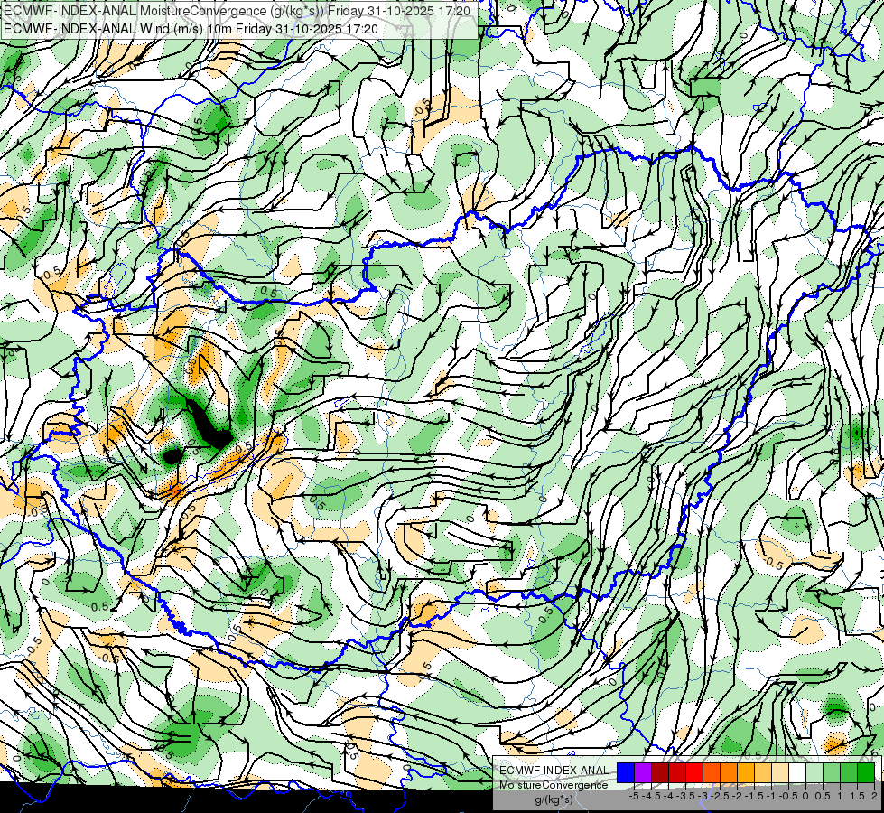Click the -2.5 legend tick label
884x813 pixels.
[x=720, y=796]
